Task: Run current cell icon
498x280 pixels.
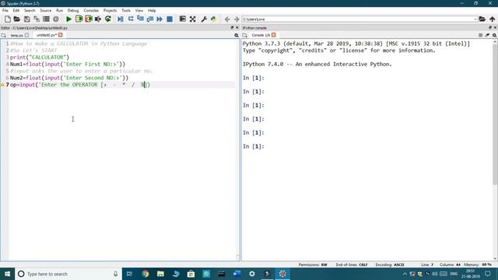Action: coord(79,19)
